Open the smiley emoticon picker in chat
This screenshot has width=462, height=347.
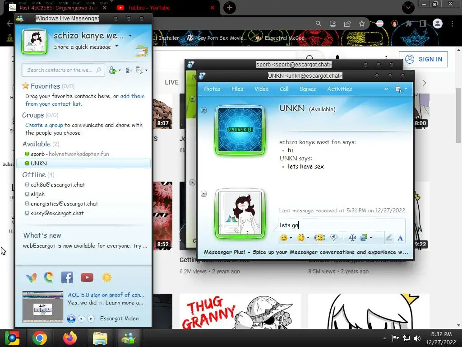[x=284, y=238]
